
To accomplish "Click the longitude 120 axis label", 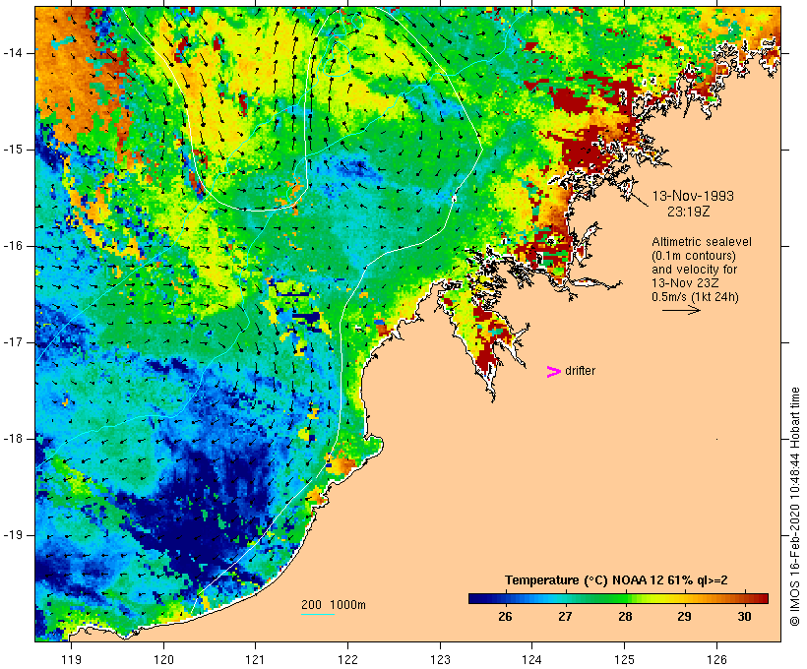I will [163, 660].
